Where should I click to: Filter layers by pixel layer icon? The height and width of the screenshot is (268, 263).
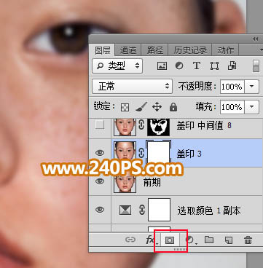162,66
